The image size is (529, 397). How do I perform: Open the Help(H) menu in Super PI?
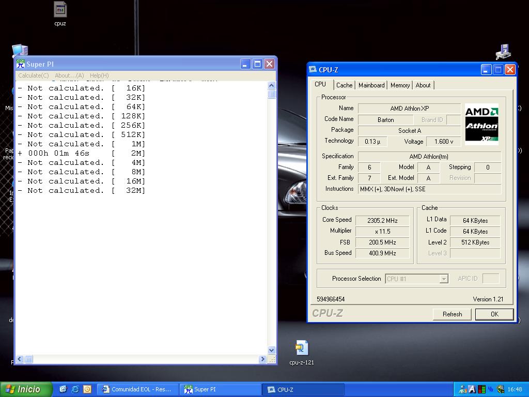99,75
